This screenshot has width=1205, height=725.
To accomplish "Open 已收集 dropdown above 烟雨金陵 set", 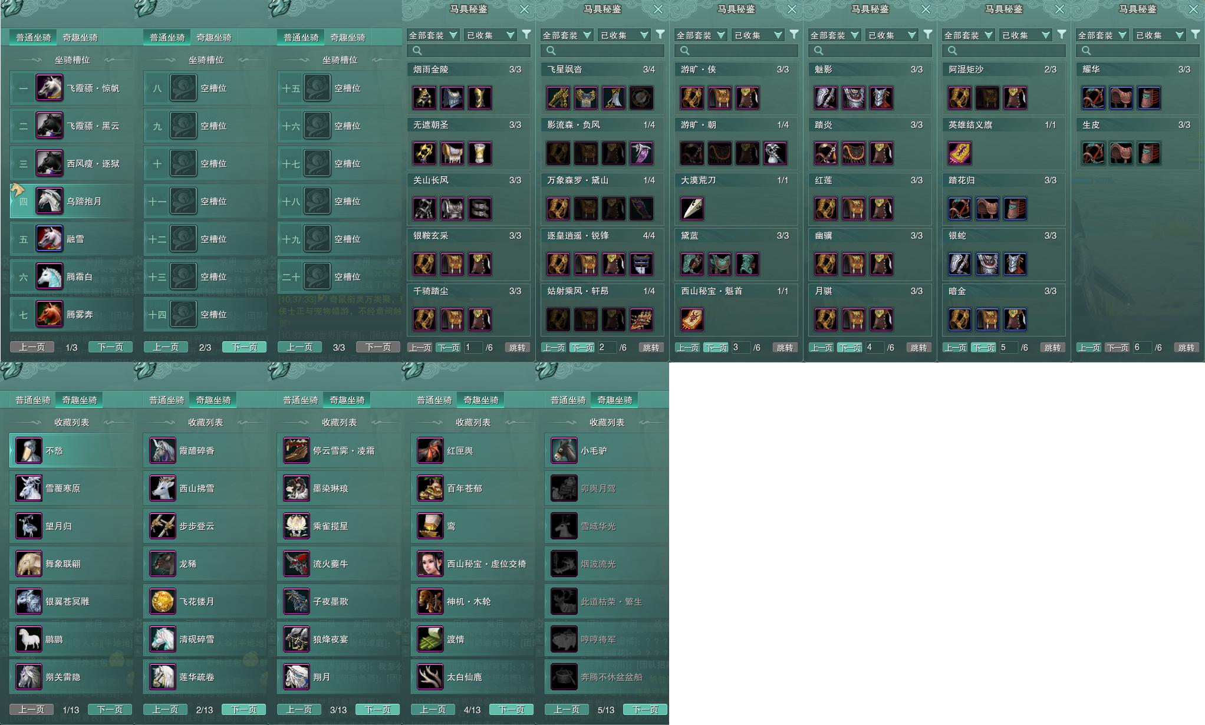I will (489, 35).
